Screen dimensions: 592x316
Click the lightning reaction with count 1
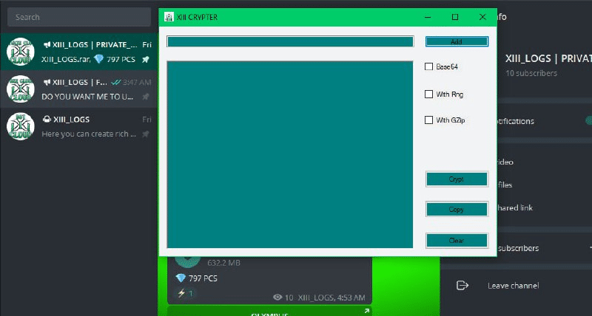pos(186,293)
